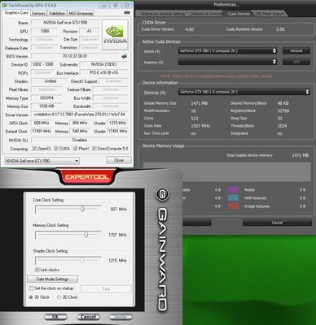Click the Core Clock Setting slider handle
316x325 pixels.
click(82, 209)
